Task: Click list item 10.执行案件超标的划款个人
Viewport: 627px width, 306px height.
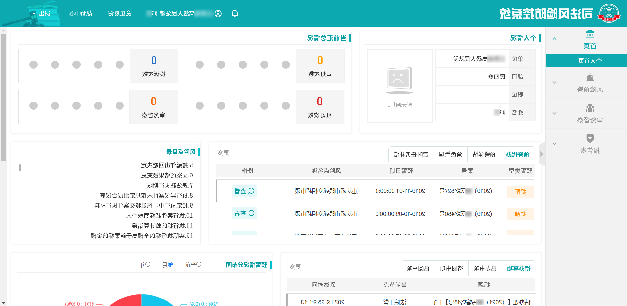Action: (x=159, y=216)
